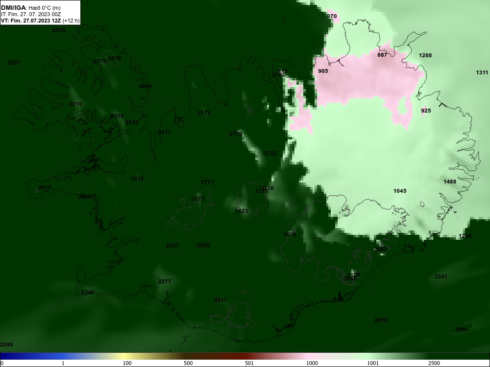Screen dimensions: 490x367
Task: Click the map value 1206
Action: click(465, 236)
